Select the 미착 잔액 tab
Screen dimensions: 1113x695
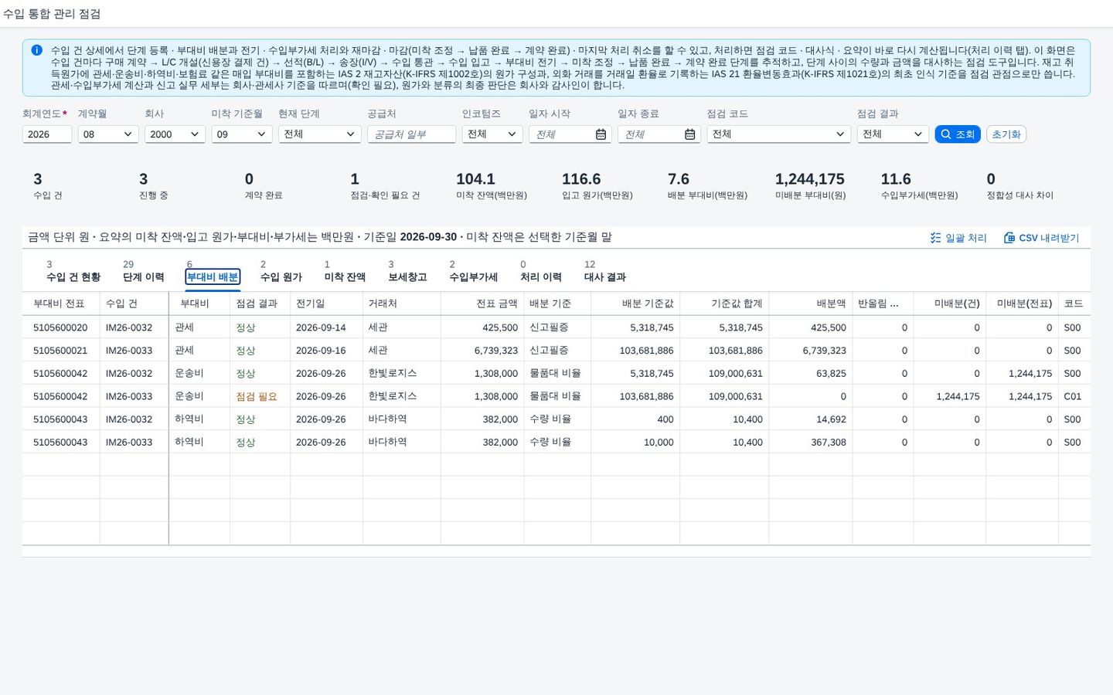(x=345, y=277)
